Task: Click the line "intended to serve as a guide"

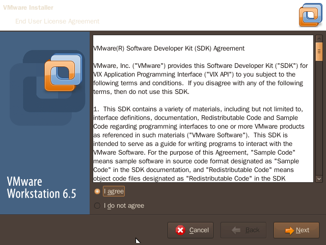Action: tap(193, 144)
